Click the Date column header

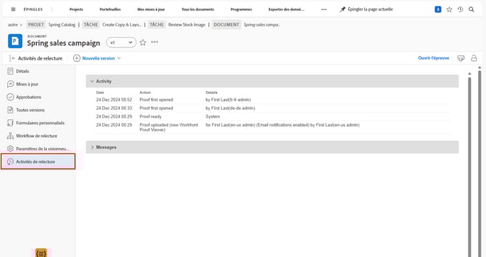pyautogui.click(x=100, y=93)
